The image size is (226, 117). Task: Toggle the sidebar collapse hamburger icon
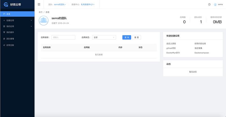tap(39, 5)
